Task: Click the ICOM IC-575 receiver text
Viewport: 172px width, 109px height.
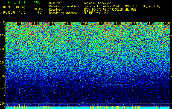Action: [x=110, y=10]
